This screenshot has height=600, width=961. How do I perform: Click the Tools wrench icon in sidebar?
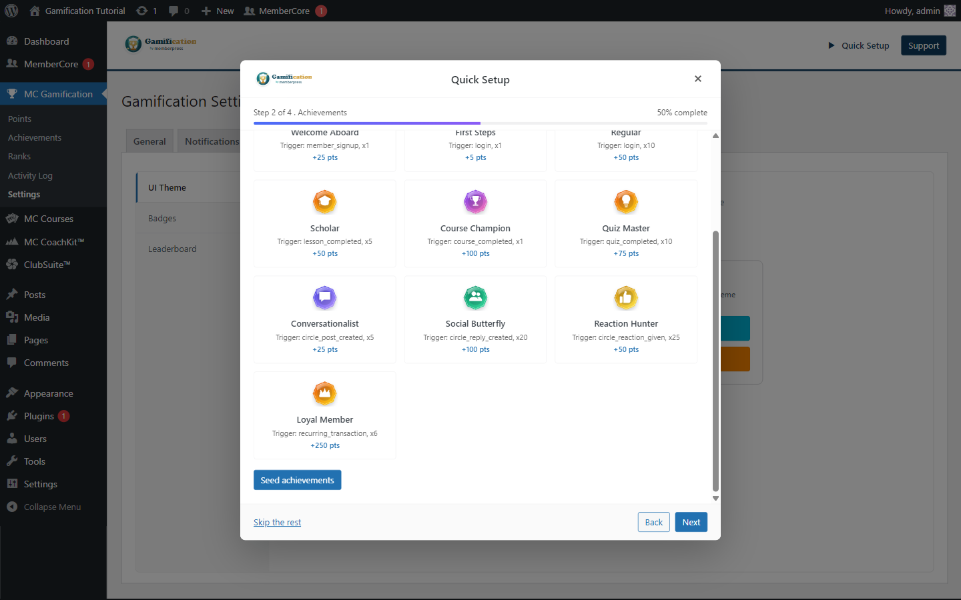coord(12,461)
